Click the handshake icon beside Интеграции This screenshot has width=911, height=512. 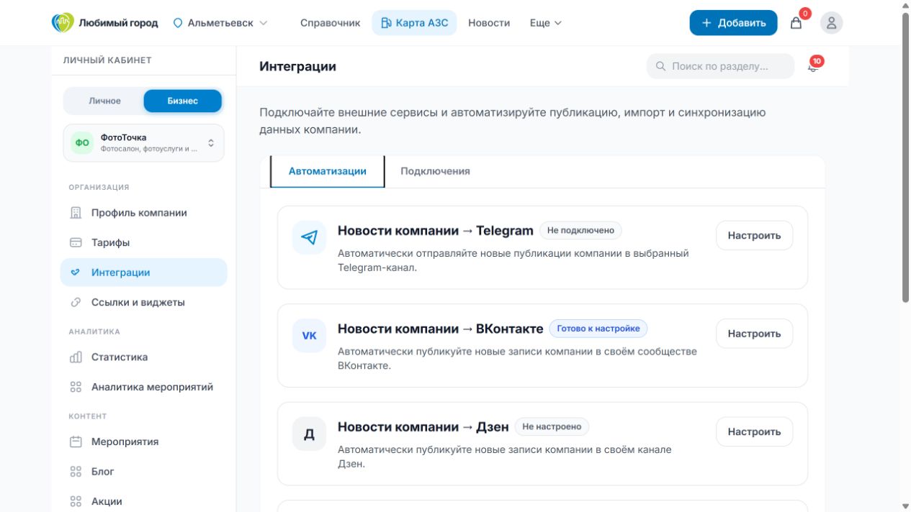pyautogui.click(x=76, y=273)
